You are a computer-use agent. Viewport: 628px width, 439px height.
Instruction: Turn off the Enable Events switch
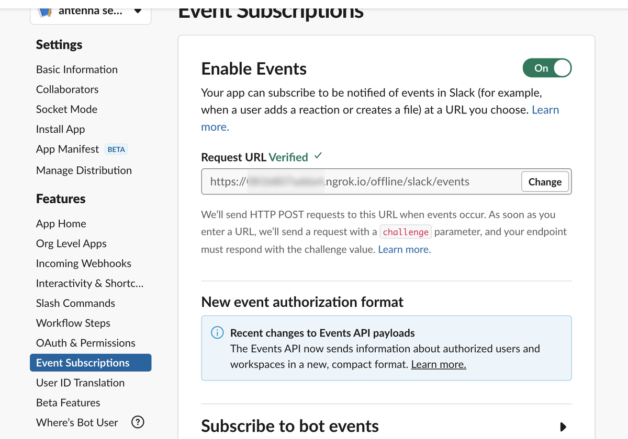547,68
